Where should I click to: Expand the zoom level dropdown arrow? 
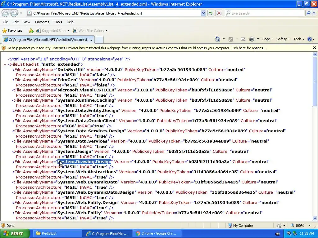point(310,226)
